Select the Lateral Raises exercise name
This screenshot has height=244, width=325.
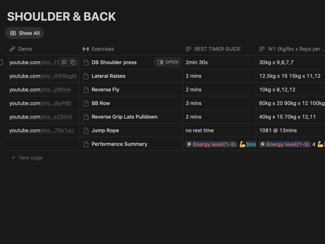click(x=109, y=76)
